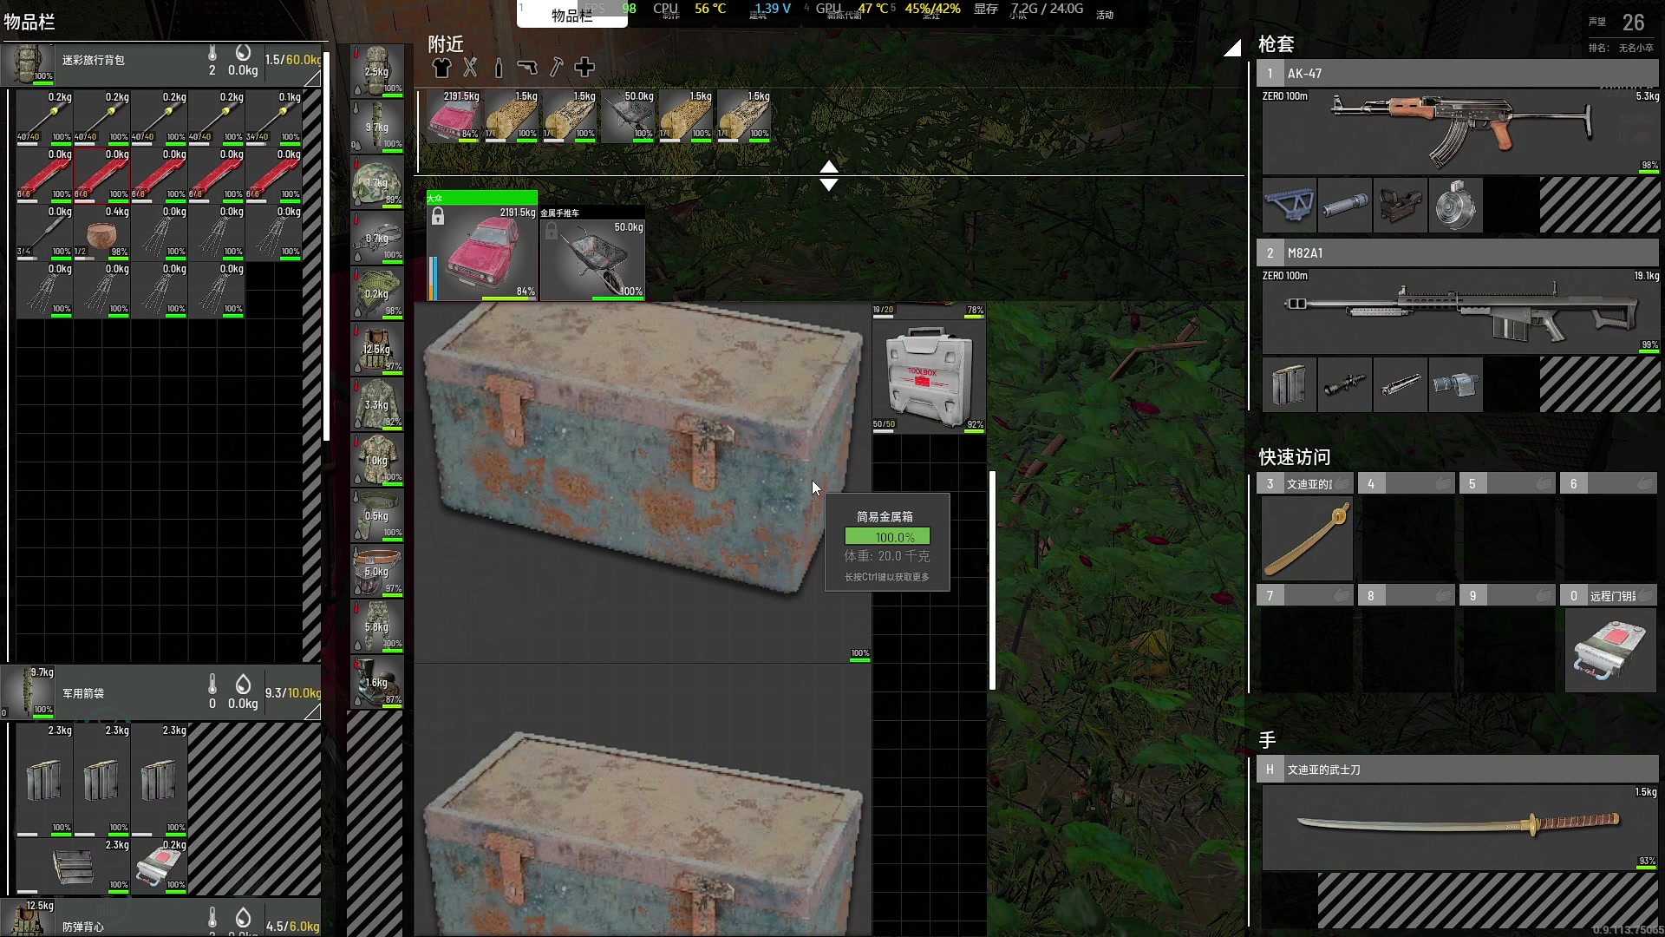This screenshot has height=937, width=1665.
Task: Filter nearby items by pistol weapons icon
Action: point(527,67)
